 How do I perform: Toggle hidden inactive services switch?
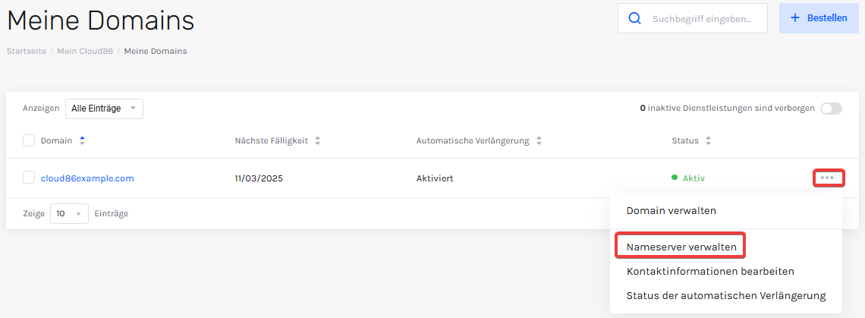tap(831, 109)
